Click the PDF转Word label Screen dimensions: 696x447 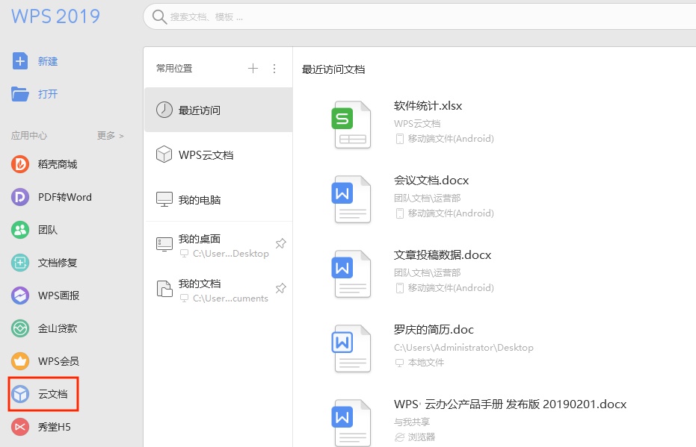[65, 197]
